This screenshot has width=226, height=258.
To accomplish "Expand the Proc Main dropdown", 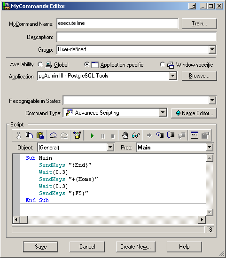I will tap(210, 147).
